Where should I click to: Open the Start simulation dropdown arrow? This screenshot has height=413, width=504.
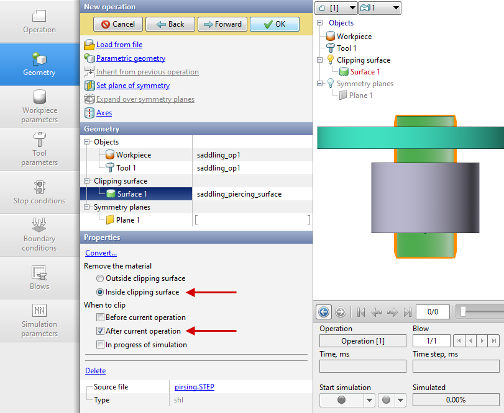369,400
